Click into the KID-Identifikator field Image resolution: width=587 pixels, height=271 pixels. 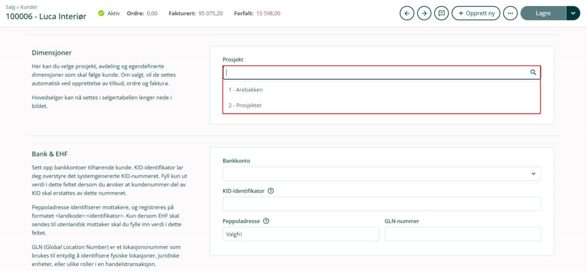point(382,204)
